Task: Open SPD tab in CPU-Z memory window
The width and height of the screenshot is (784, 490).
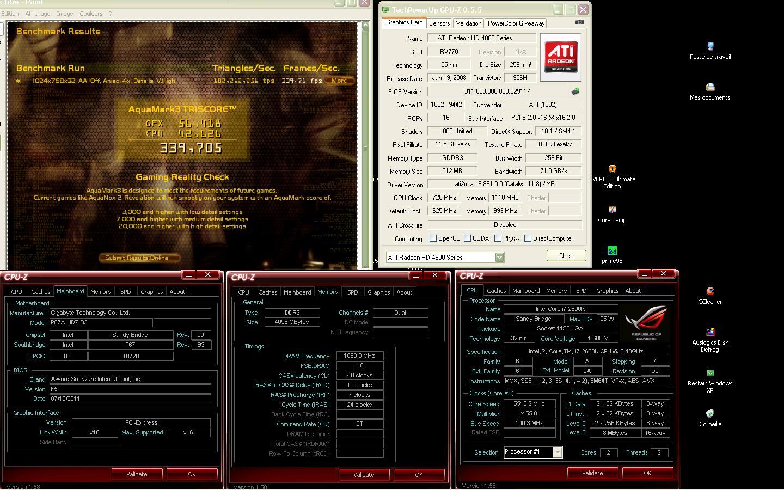Action: [353, 292]
